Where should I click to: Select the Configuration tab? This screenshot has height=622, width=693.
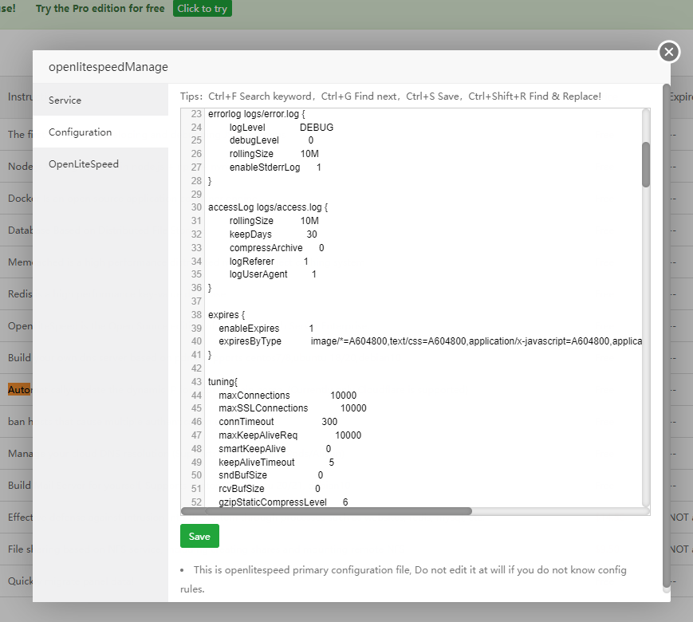(x=100, y=132)
